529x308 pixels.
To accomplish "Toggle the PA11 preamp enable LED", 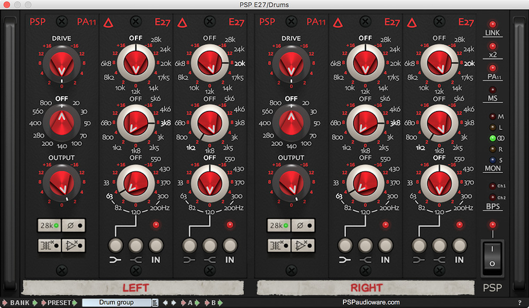I will pyautogui.click(x=492, y=68).
